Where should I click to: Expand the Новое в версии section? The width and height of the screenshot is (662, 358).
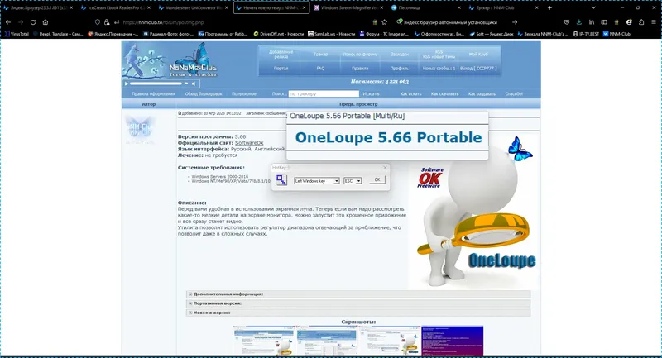tap(358, 313)
